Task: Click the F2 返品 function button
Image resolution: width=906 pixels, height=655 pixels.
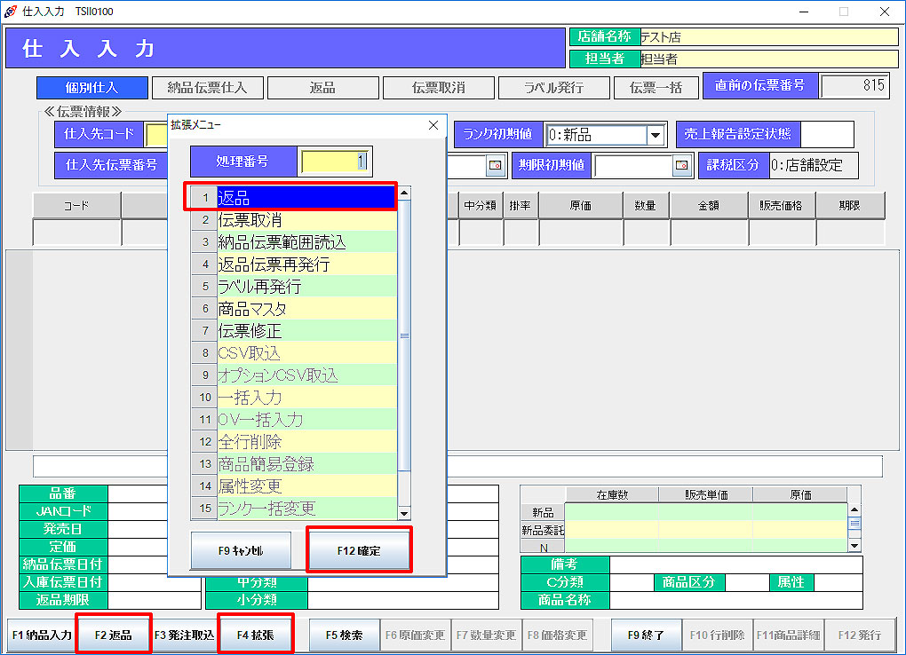Action: point(113,635)
